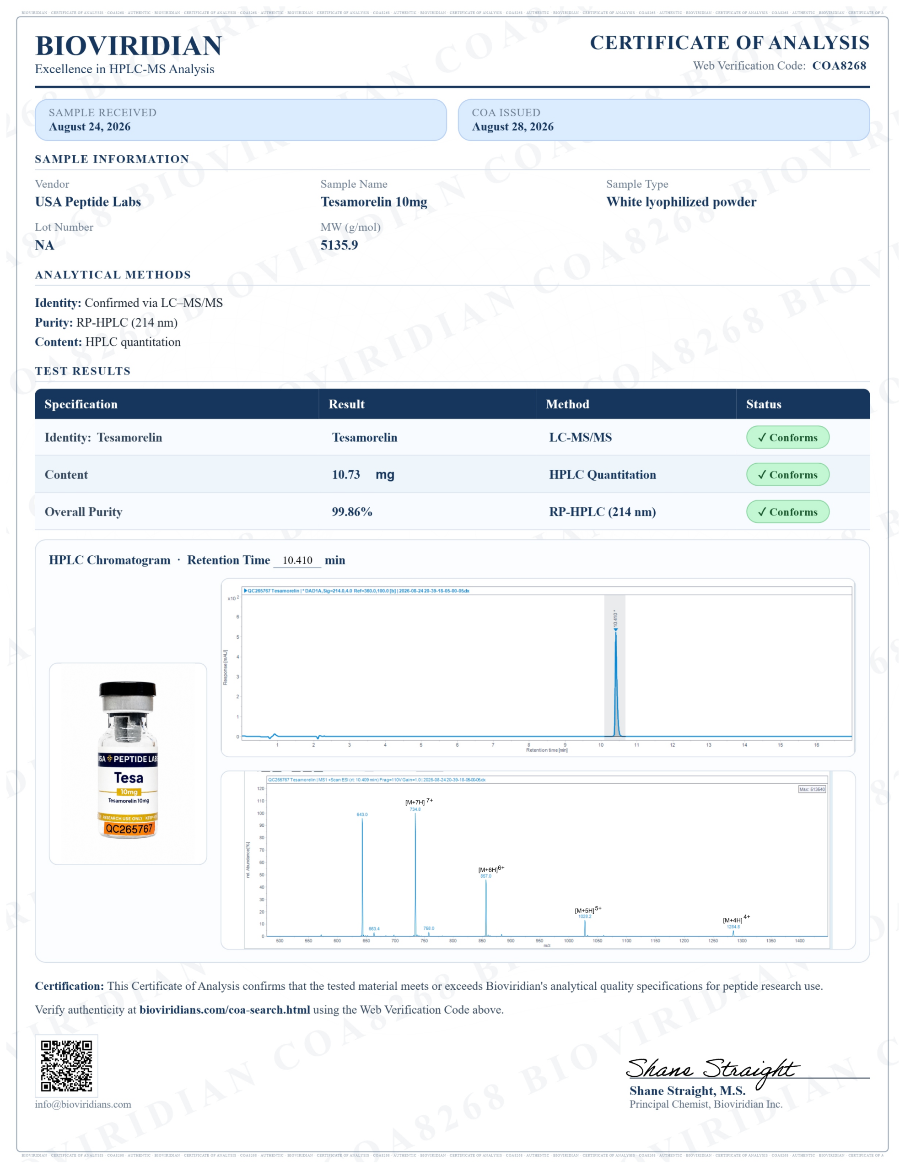This screenshot has width=905, height=1172.
Task: Click the Retention Time value 10.410
Action: (x=297, y=560)
